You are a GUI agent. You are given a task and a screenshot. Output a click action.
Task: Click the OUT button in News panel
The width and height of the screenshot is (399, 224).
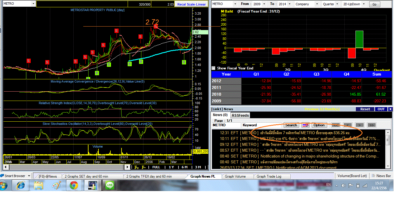381,109
